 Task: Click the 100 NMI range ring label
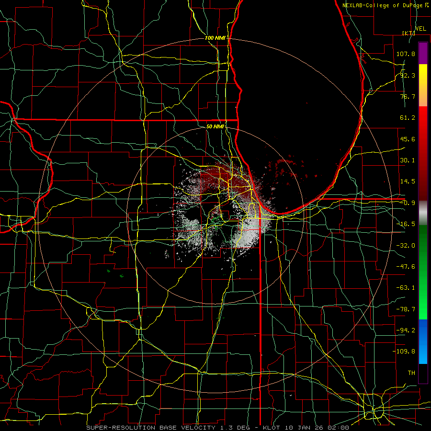click(215, 38)
